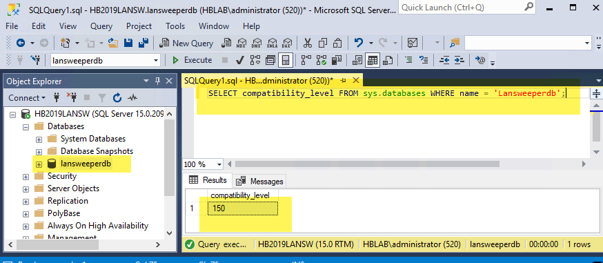
Task: Open a new XMLA query
Action: click(272, 43)
